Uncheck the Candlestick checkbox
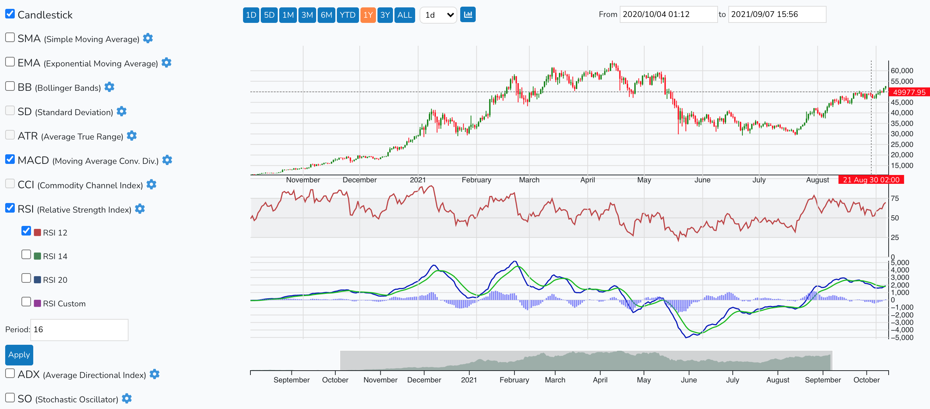Viewport: 930px width, 409px height. (10, 14)
